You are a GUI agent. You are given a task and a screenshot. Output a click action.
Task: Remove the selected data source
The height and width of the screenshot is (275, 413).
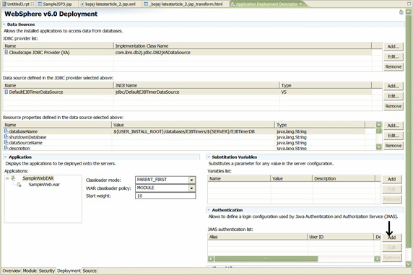coord(393,106)
